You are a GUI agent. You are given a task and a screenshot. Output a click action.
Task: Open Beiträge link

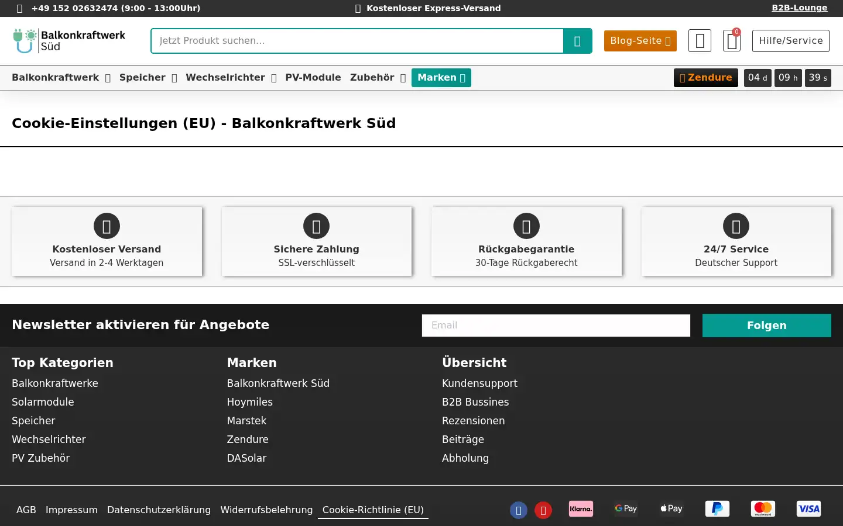point(463,440)
